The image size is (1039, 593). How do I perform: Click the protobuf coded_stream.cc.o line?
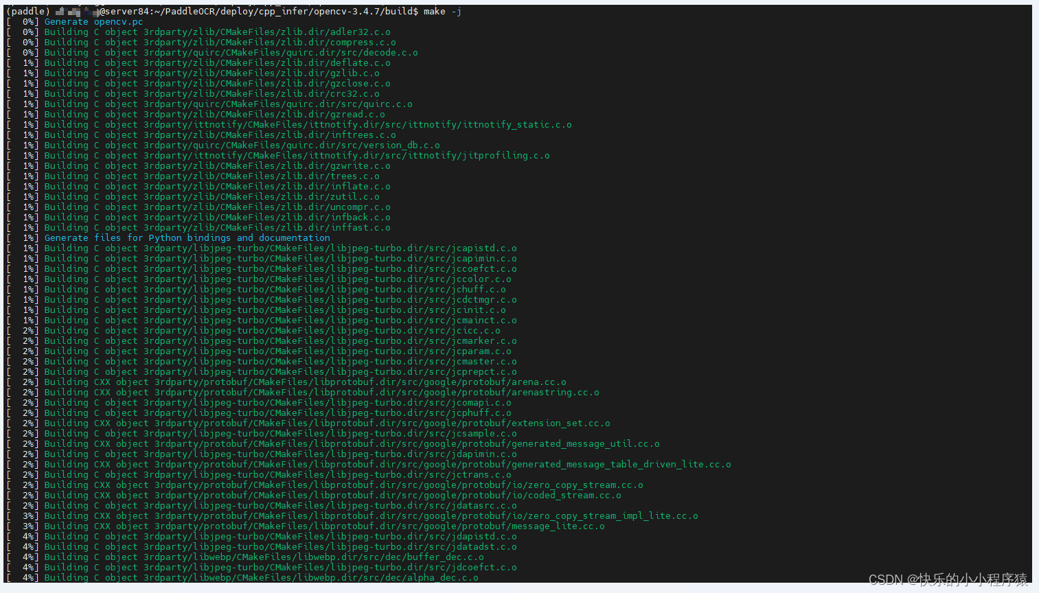tap(314, 495)
